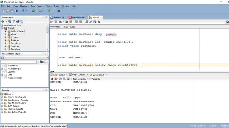Close the Query Result tab

click(106, 75)
